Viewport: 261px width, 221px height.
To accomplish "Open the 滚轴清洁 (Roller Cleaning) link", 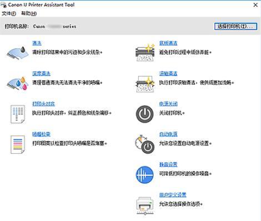I will pos(168,73).
